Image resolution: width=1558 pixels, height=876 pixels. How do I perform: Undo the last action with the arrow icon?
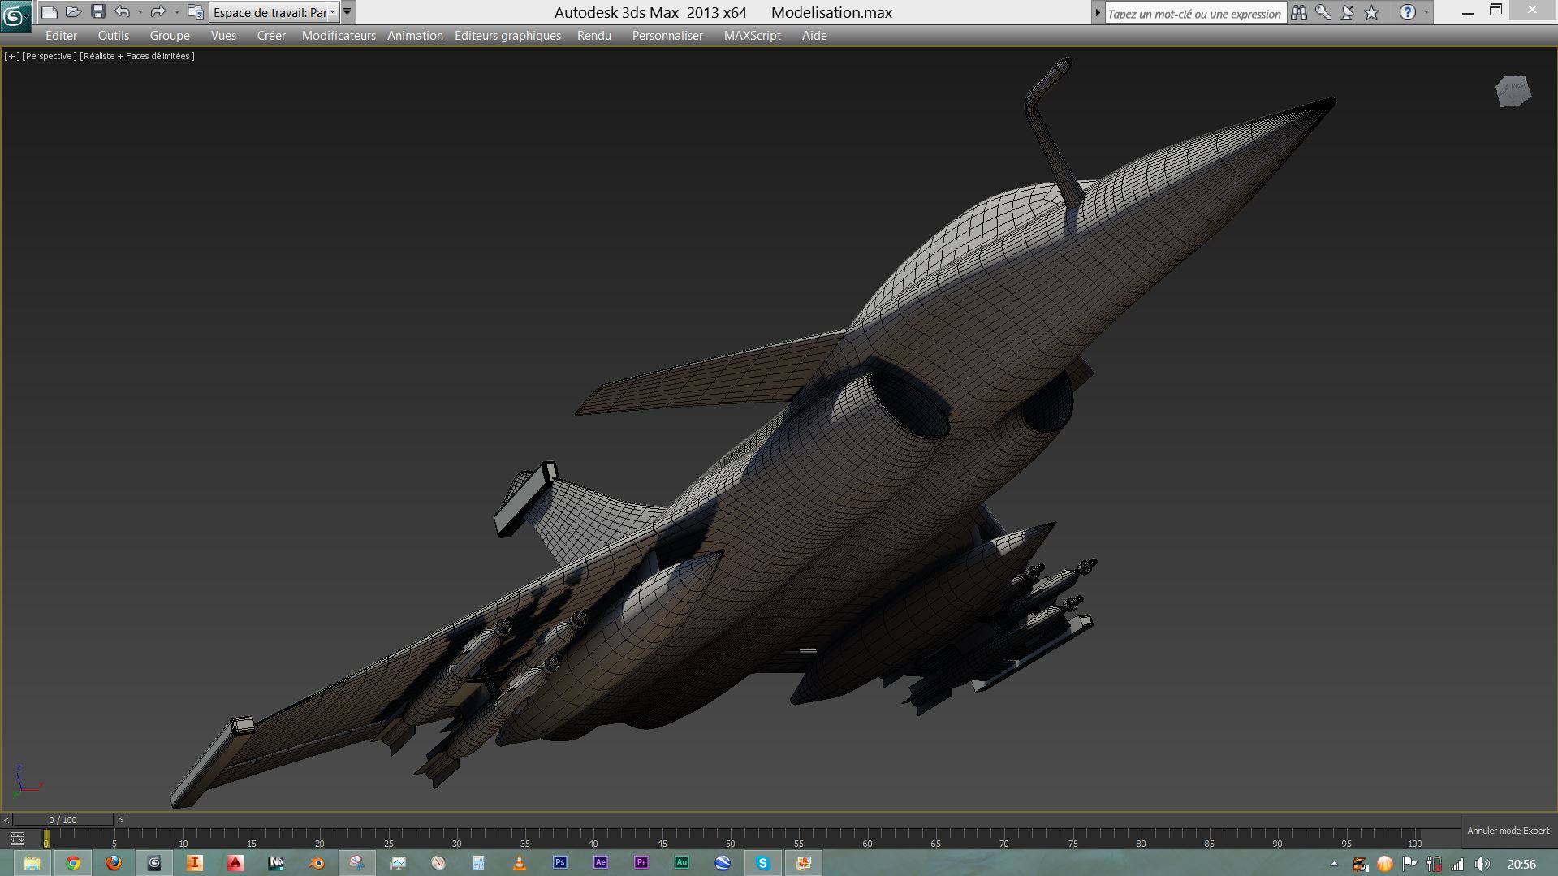[123, 12]
